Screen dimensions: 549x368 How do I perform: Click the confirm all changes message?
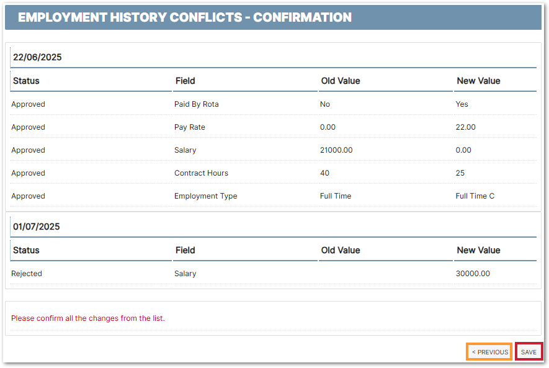88,318
